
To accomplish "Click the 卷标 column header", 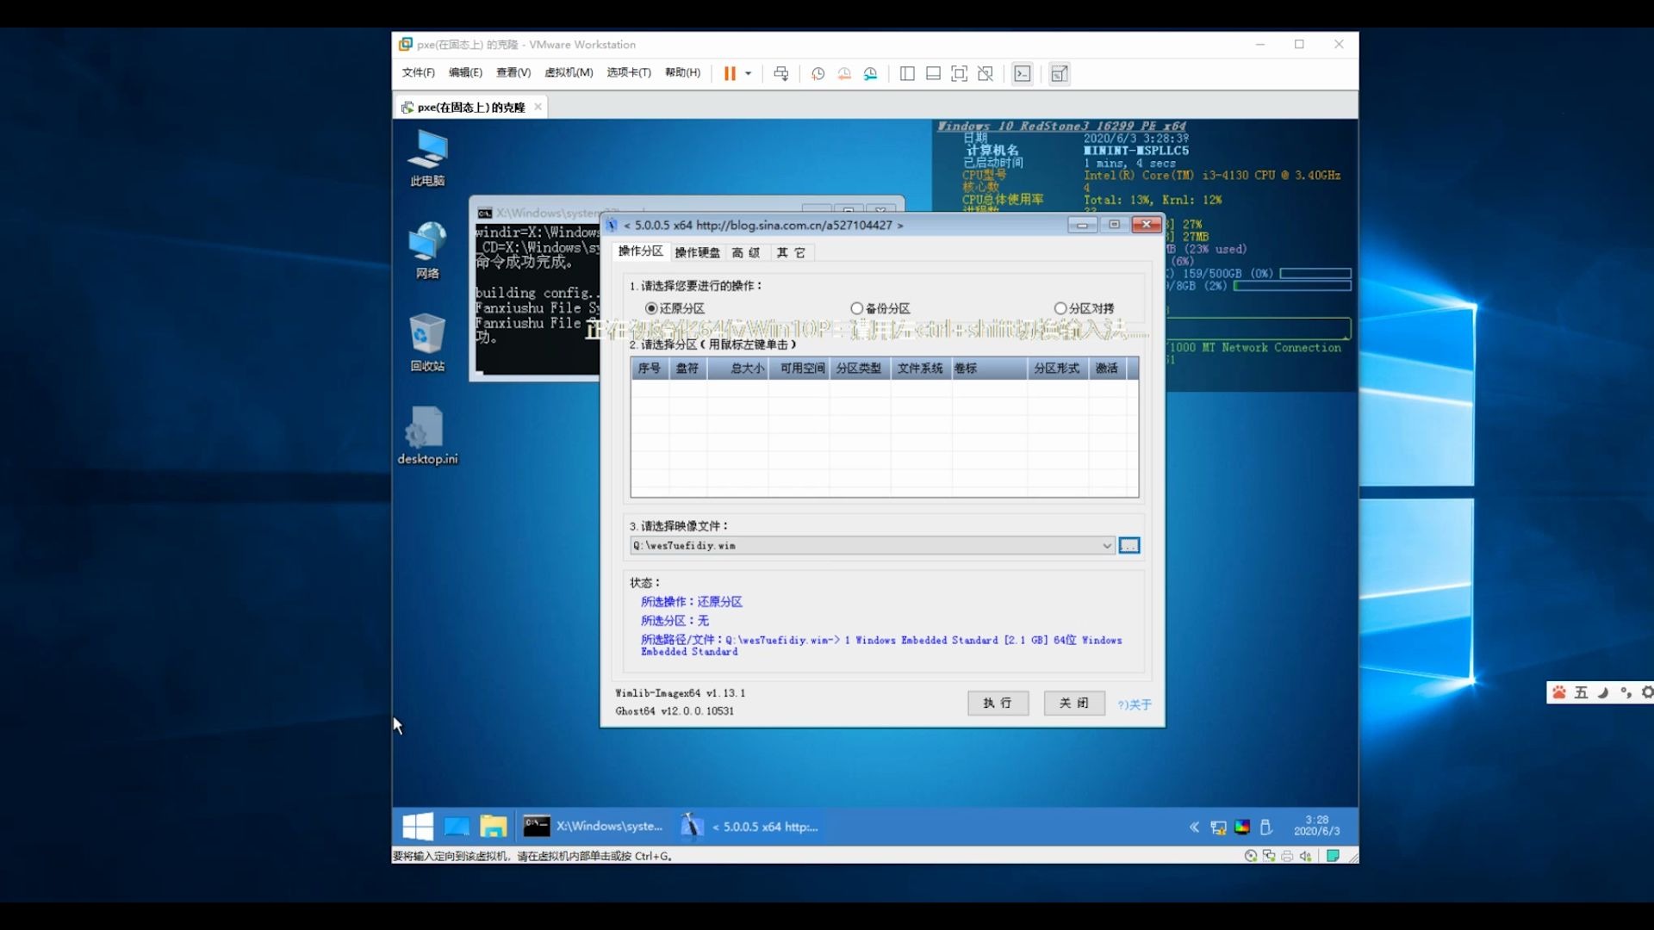I will coord(990,369).
